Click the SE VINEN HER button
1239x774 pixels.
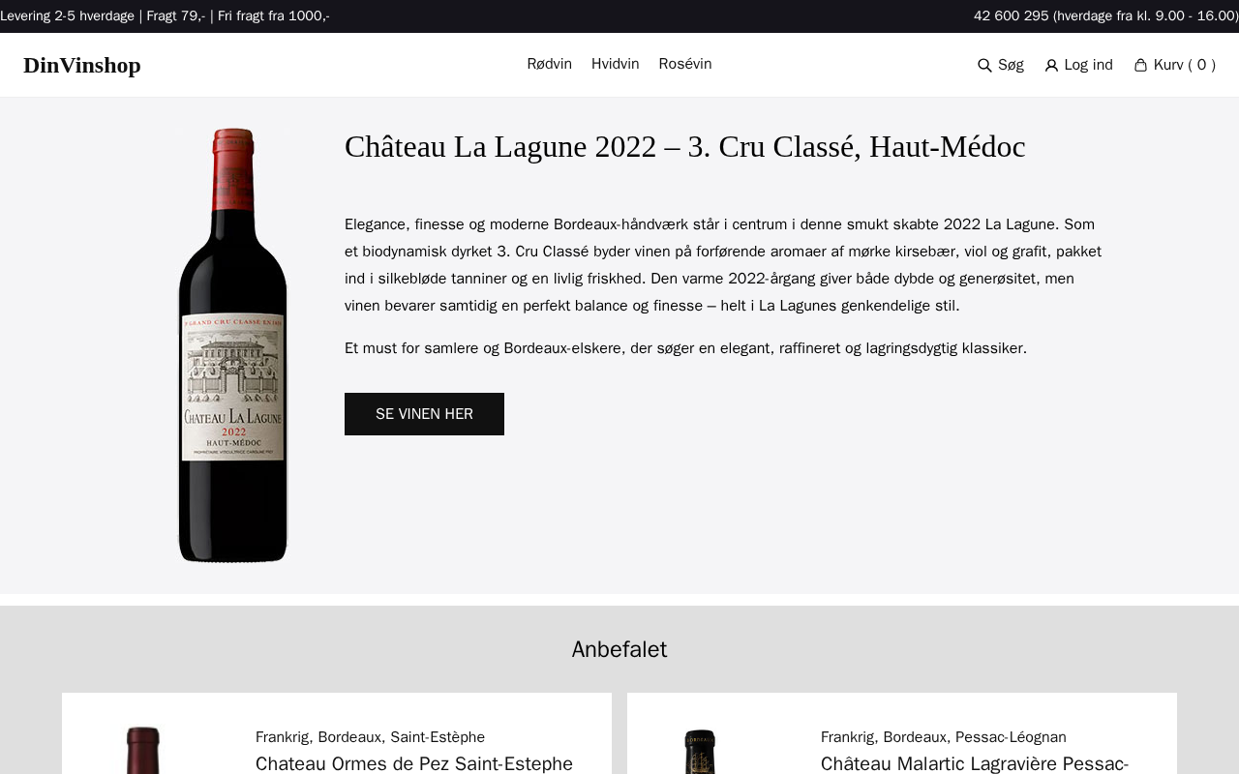(x=424, y=414)
